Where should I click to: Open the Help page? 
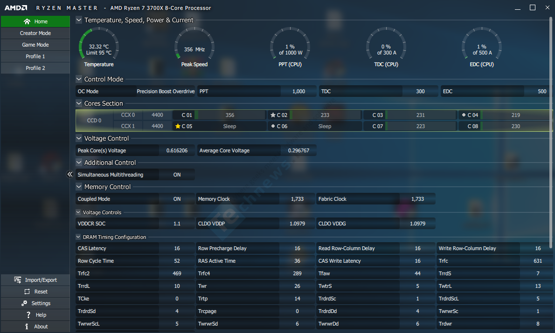tap(35, 315)
